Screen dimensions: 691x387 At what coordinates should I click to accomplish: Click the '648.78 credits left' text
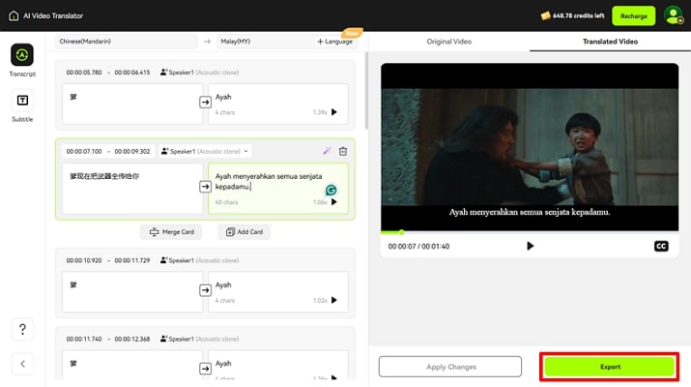pos(578,15)
